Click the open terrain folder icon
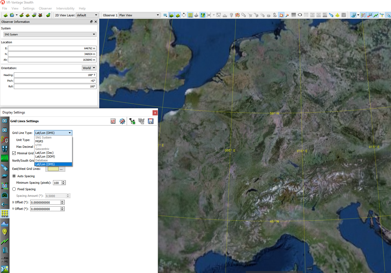The width and height of the screenshot is (391, 273). pos(12,15)
